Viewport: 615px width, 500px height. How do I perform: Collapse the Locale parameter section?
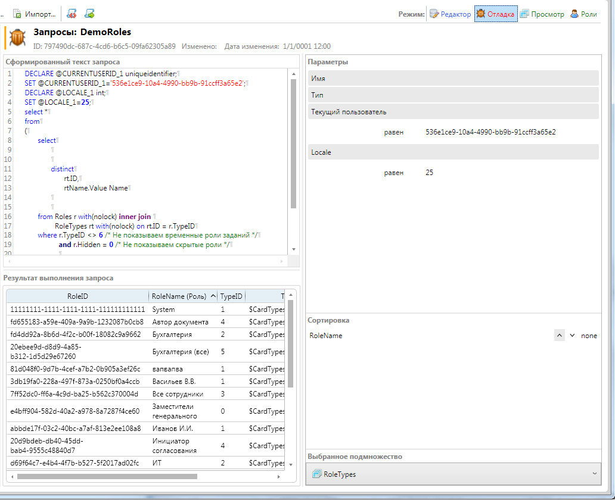pyautogui.click(x=453, y=152)
